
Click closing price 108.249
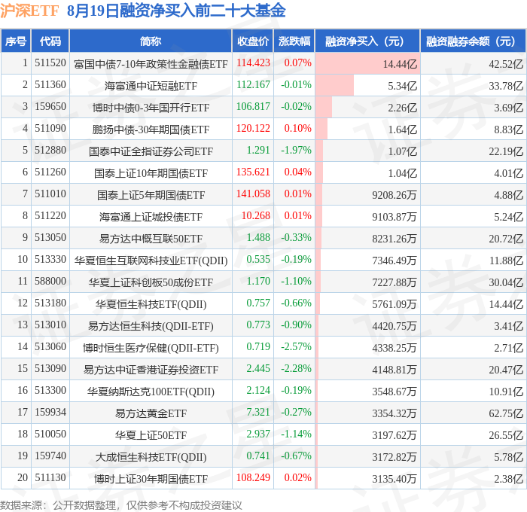253,478
